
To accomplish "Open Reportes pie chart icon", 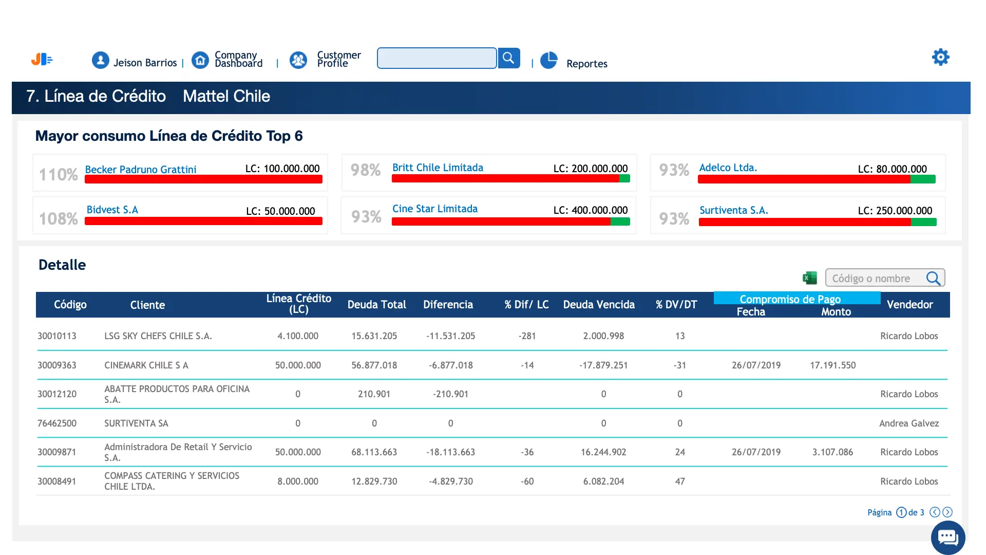I will (549, 60).
